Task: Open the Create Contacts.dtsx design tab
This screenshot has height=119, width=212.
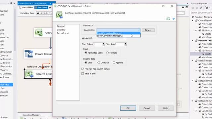Action: coord(33,4)
